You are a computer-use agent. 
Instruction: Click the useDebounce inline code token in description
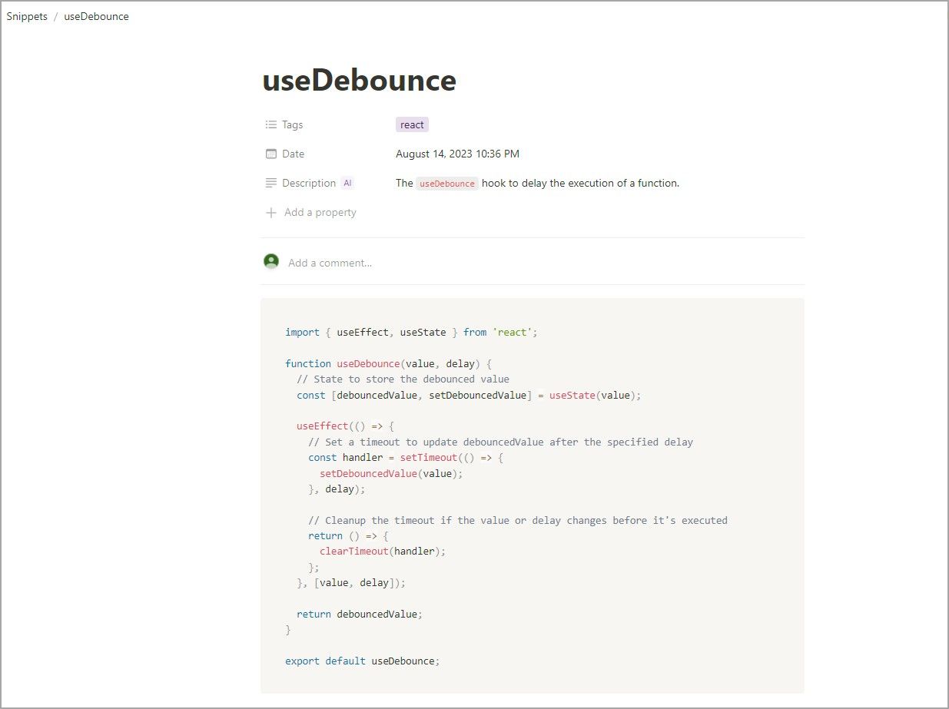click(446, 183)
